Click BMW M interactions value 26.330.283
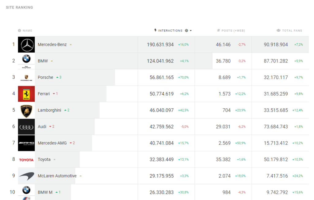Viewport: 314px width, 200px height. 162,192
